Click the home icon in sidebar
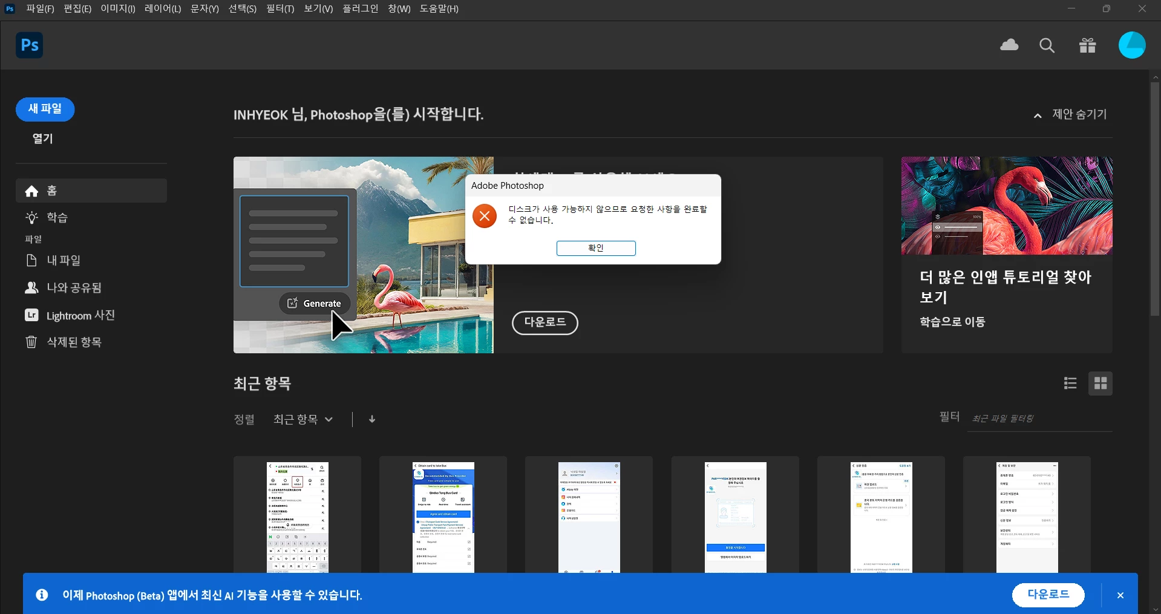Screen dimensions: 1161x614 [31, 191]
